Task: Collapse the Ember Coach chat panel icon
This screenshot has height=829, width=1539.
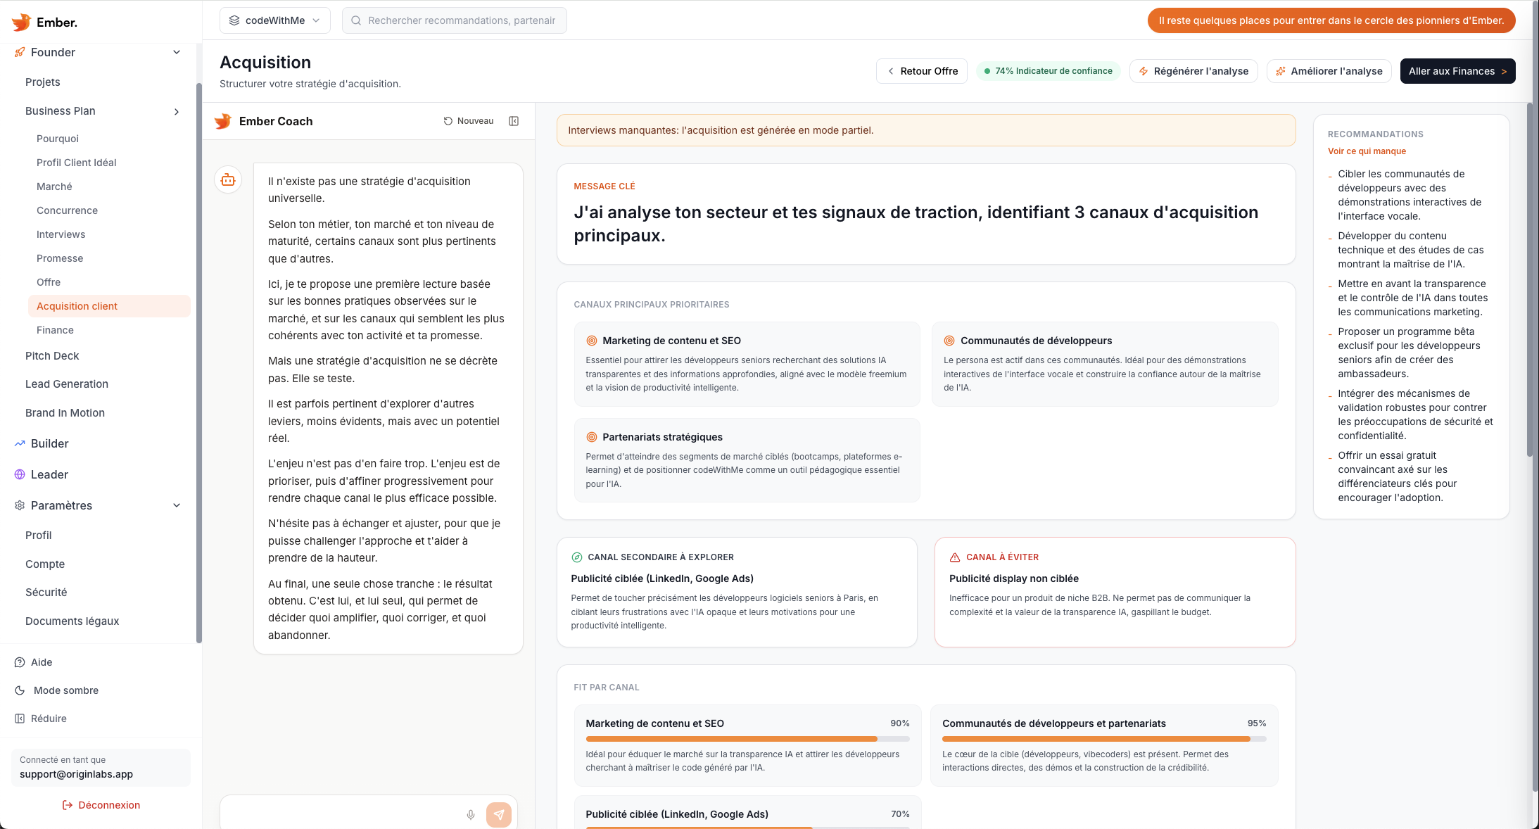Action: 514,120
